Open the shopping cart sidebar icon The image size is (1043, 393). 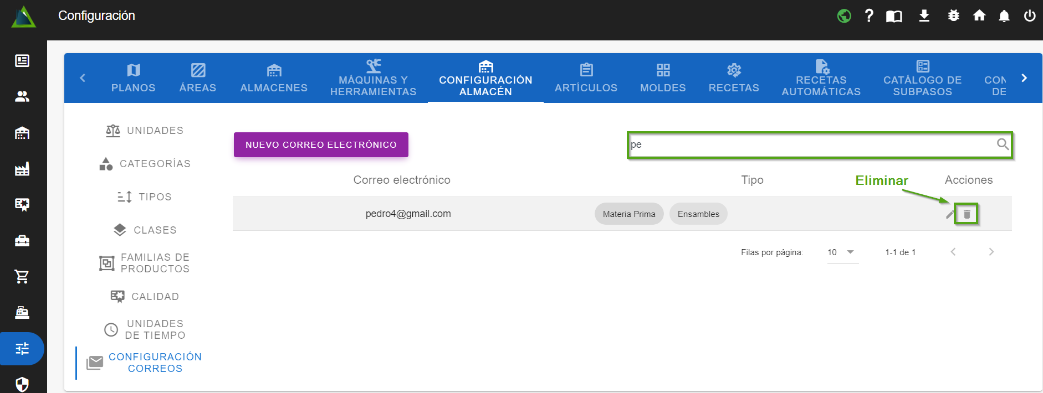[x=22, y=276]
